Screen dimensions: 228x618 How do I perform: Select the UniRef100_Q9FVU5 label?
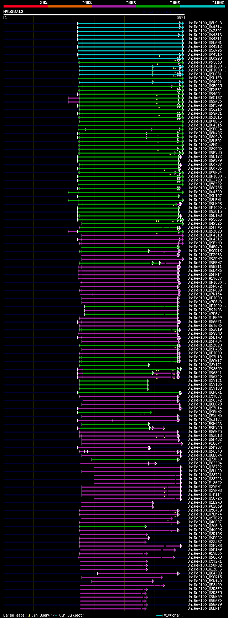click(x=204, y=153)
